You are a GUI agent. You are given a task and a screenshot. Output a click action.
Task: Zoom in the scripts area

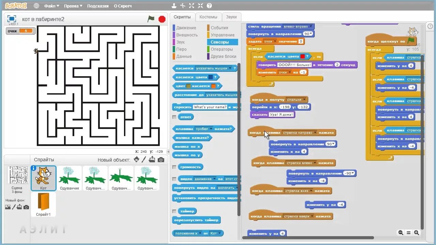point(416,233)
